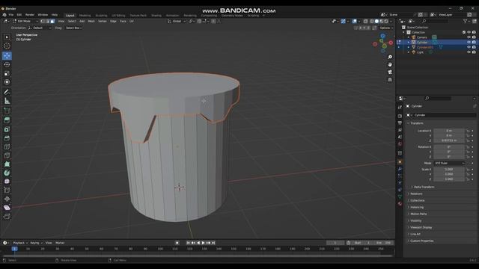Expand the Viewport Display panel
This screenshot has height=269, width=479.
(x=421, y=227)
